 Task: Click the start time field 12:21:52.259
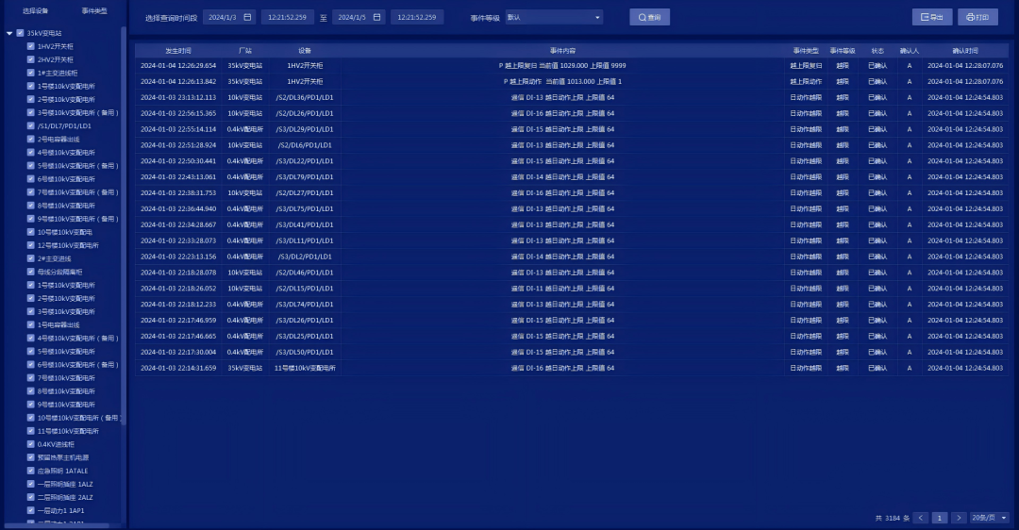(287, 18)
